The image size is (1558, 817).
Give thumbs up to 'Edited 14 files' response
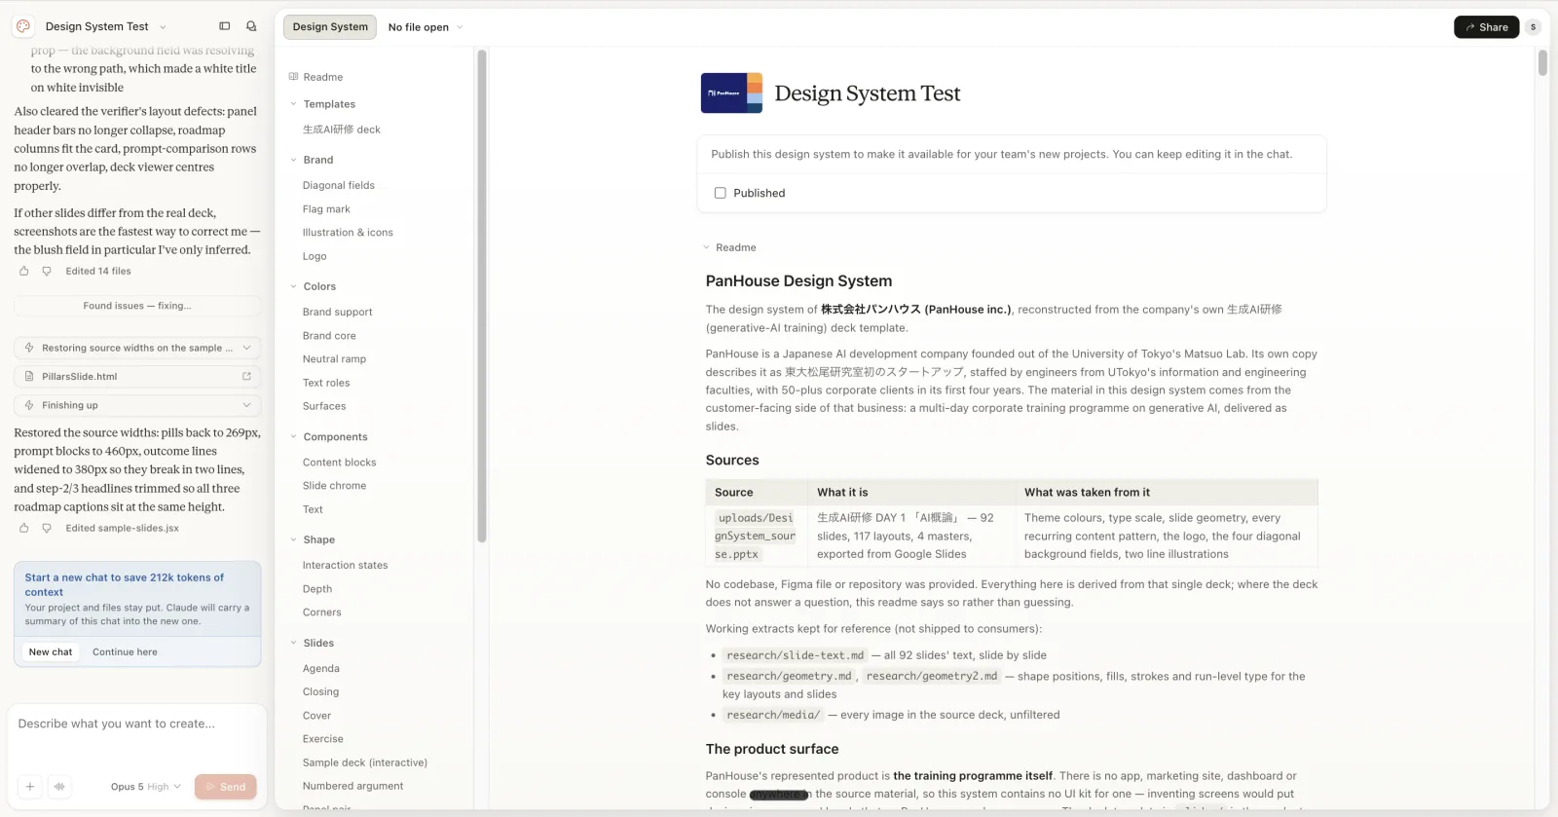pos(24,272)
